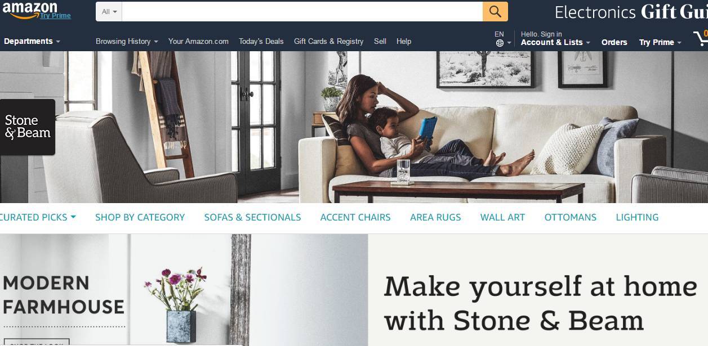The height and width of the screenshot is (346, 708).
Task: Click the Try Prime link under logo
Action: 55,16
